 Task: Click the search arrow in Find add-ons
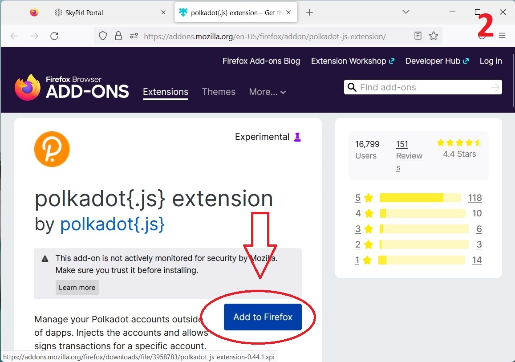pyautogui.click(x=495, y=88)
